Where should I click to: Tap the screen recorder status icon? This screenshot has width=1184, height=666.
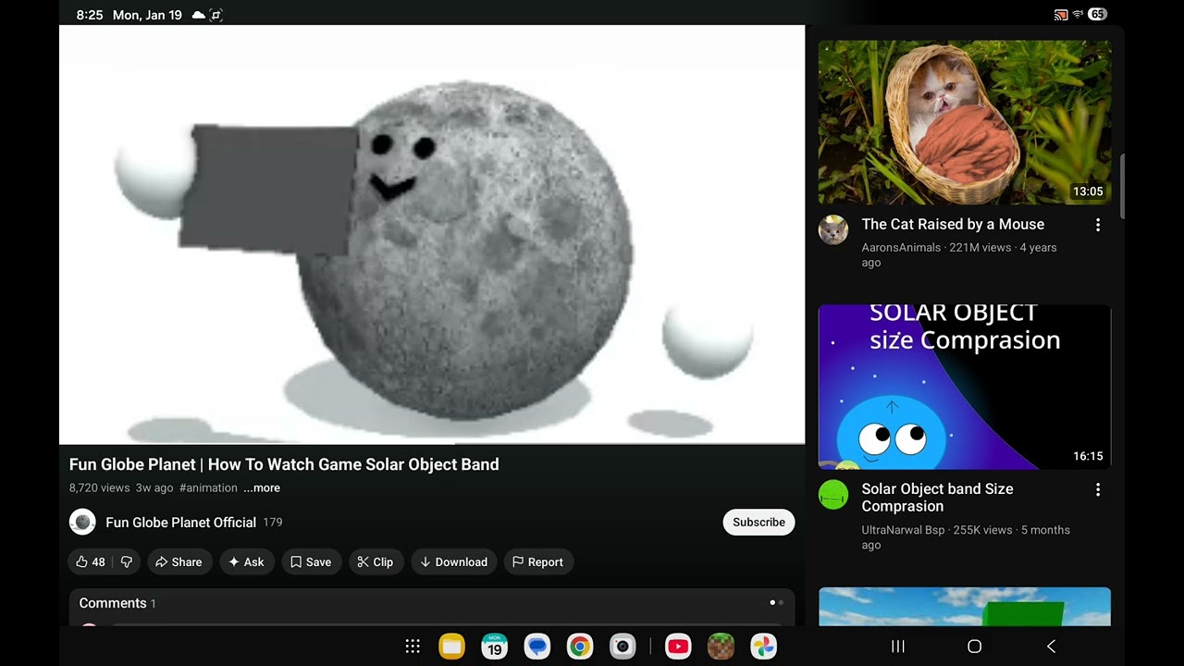point(216,15)
